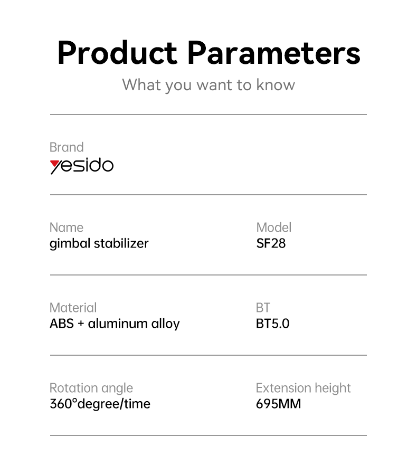This screenshot has height=475, width=417.
Task: Select the model number SF28
Action: tap(271, 243)
